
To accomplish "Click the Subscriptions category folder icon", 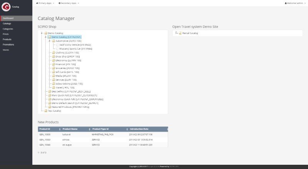I will (54, 84).
